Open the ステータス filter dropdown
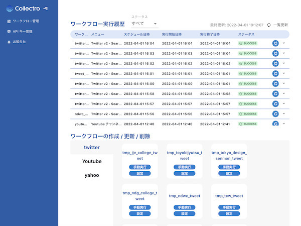 coord(144,24)
